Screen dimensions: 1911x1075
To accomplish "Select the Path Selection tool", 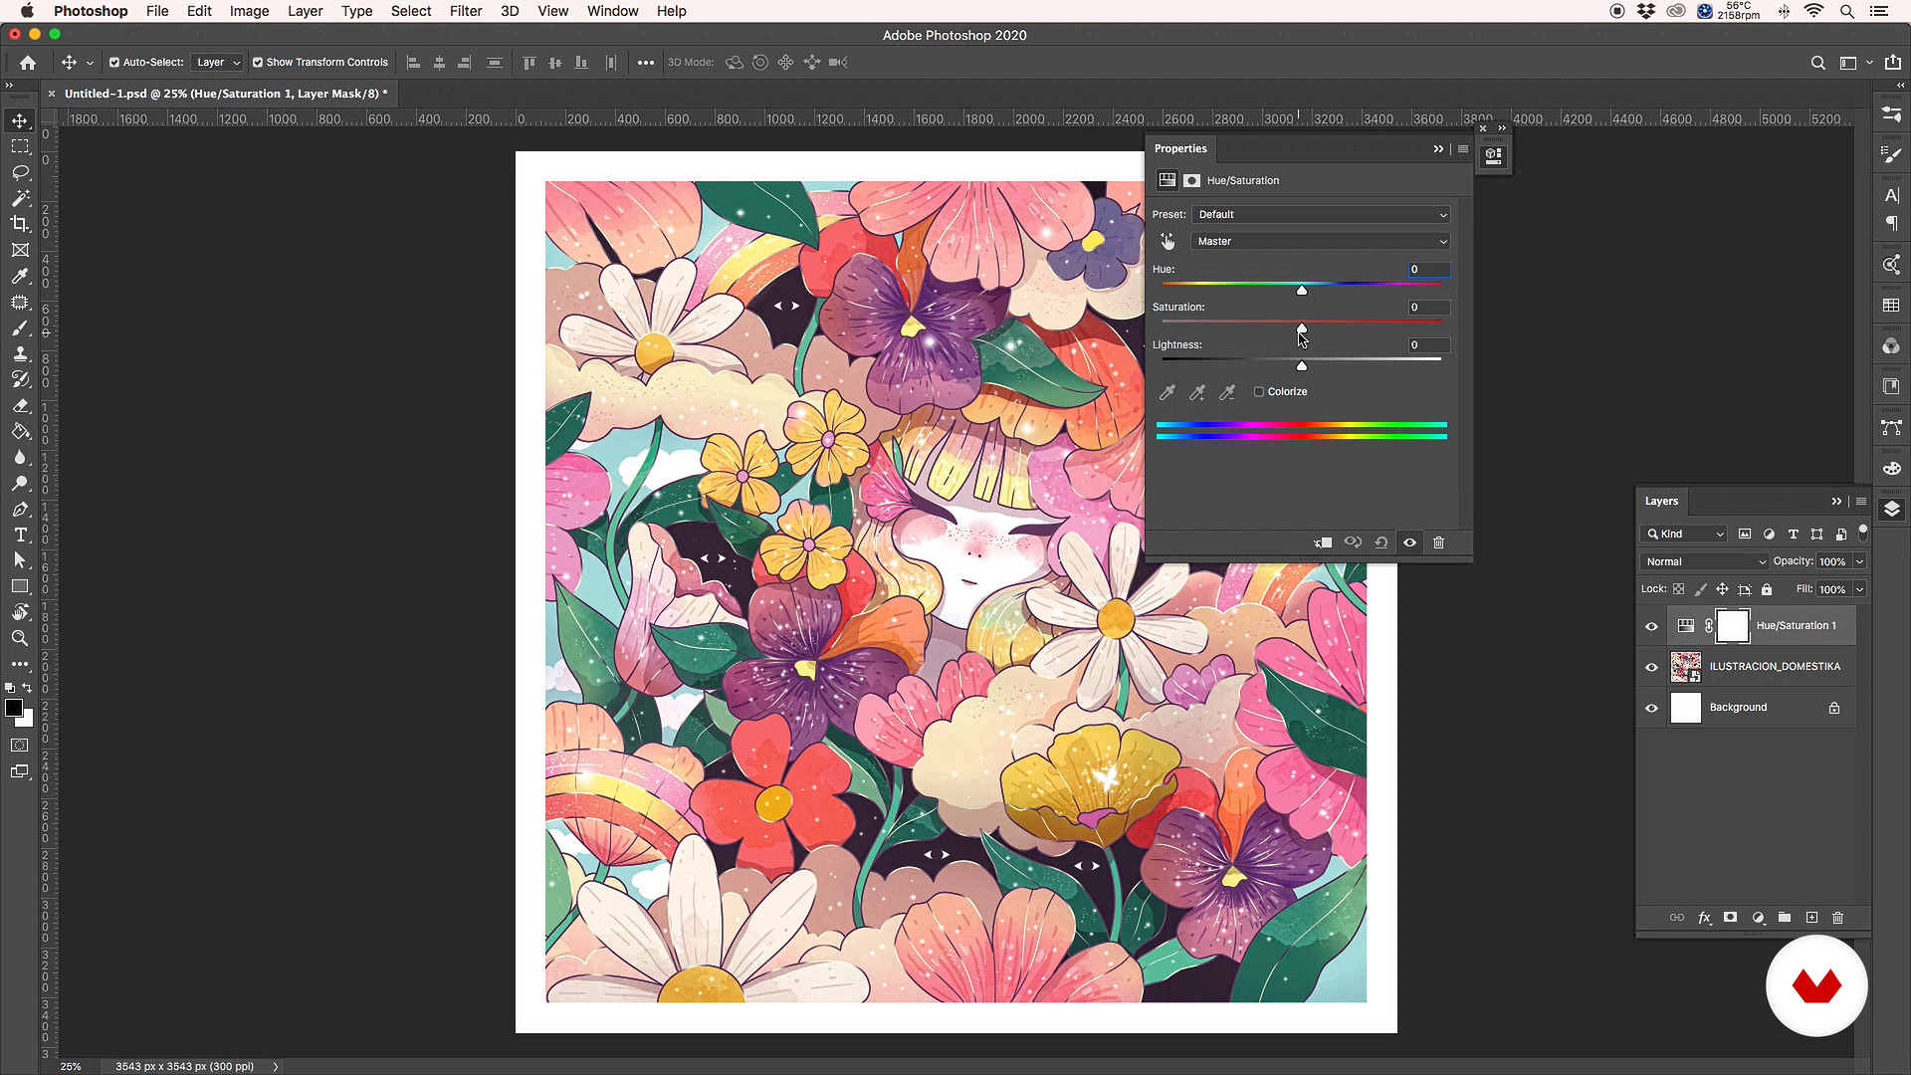I will [x=20, y=560].
